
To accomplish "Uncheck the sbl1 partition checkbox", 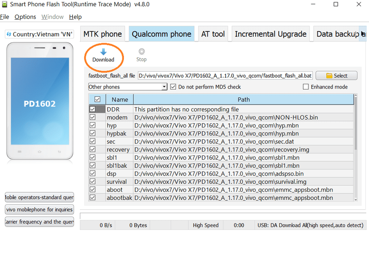I will pos(92,157).
